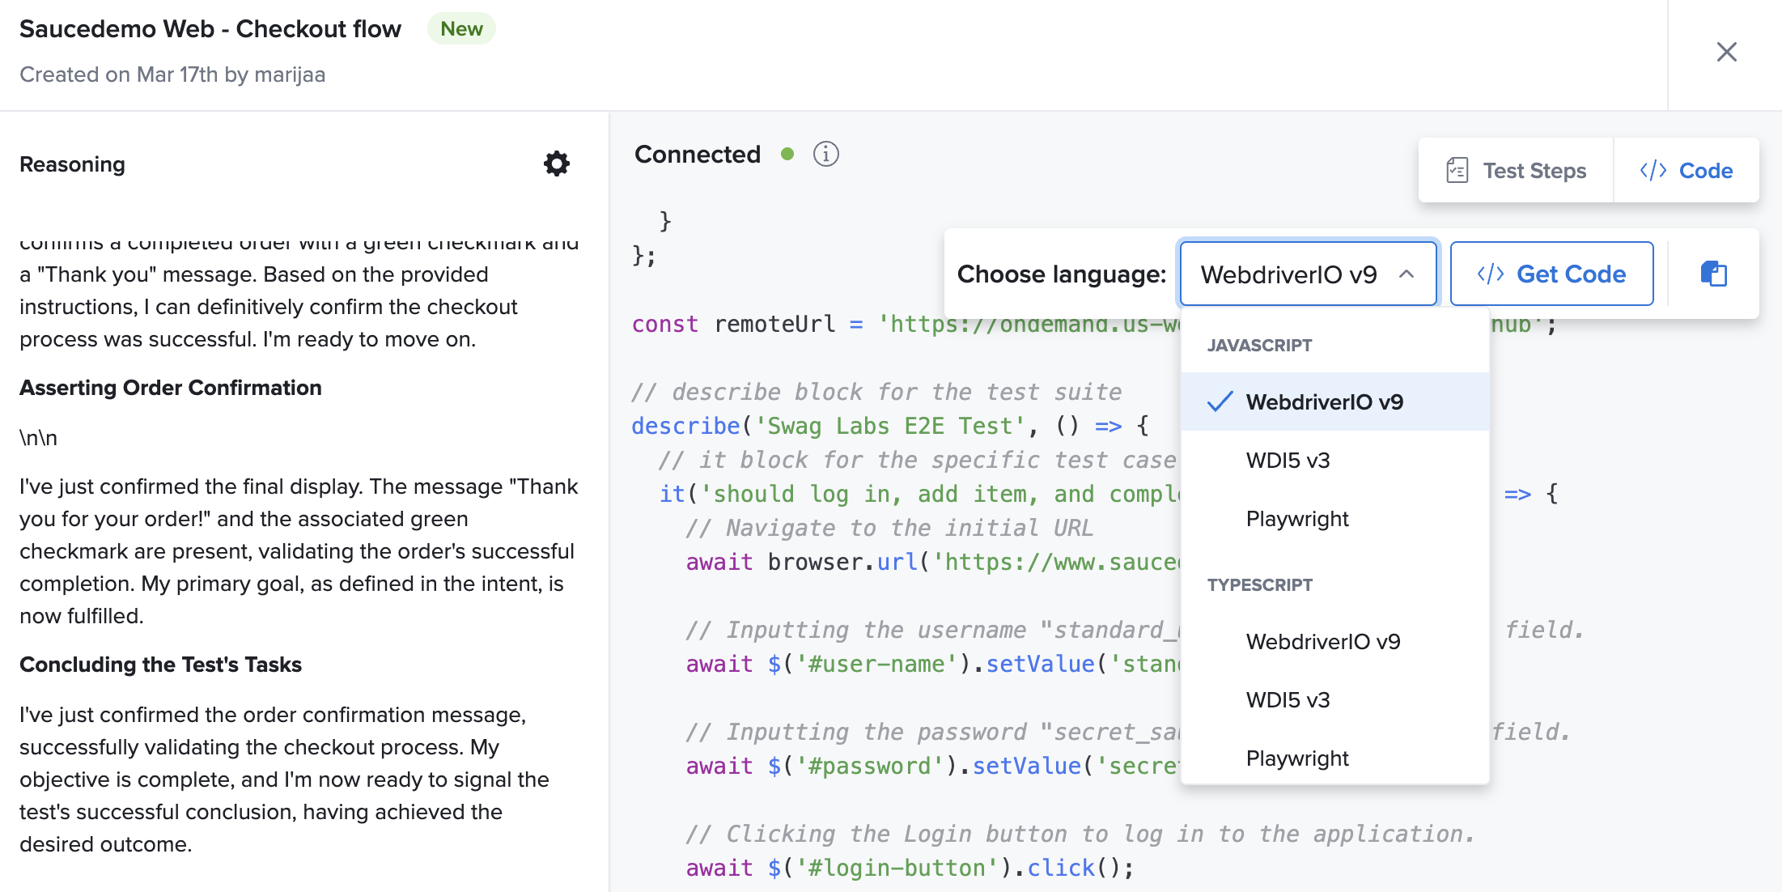Click the describe 'Swag Labs E2E Test' code line
The height and width of the screenshot is (892, 1782).
click(890, 426)
